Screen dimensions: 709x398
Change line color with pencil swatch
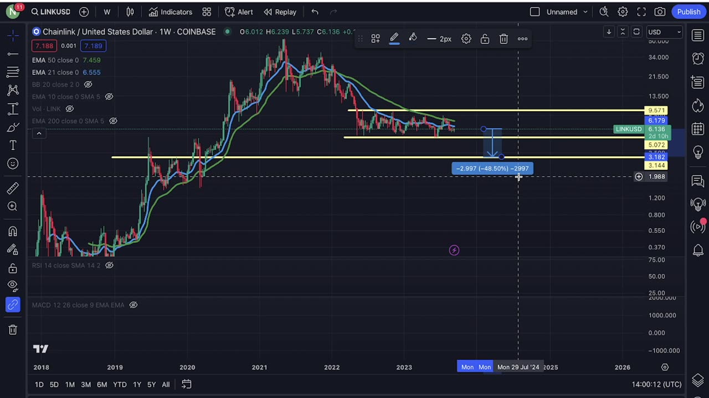click(394, 39)
